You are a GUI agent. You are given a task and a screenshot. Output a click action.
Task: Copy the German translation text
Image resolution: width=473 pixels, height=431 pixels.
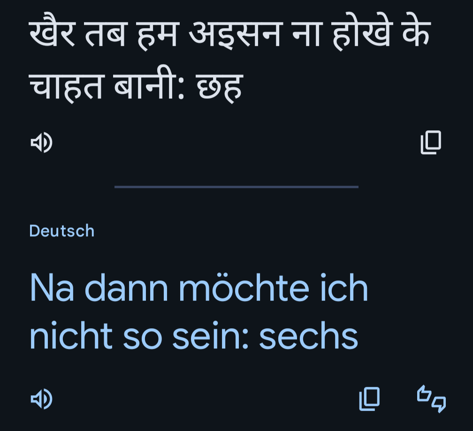pyautogui.click(x=369, y=399)
